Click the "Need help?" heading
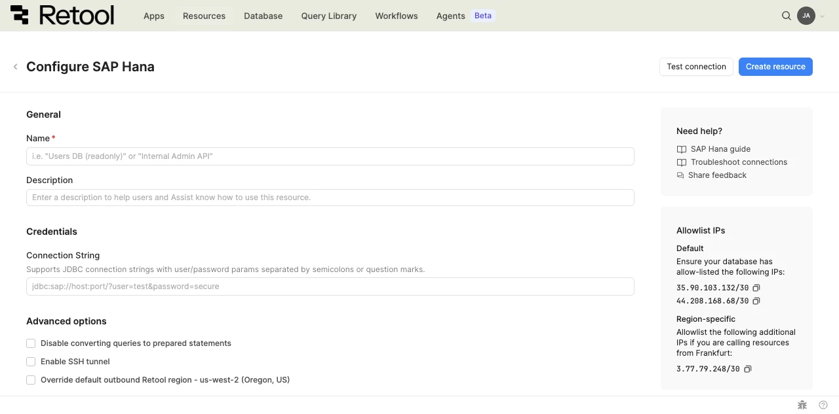Image resolution: width=839 pixels, height=414 pixels. point(699,131)
